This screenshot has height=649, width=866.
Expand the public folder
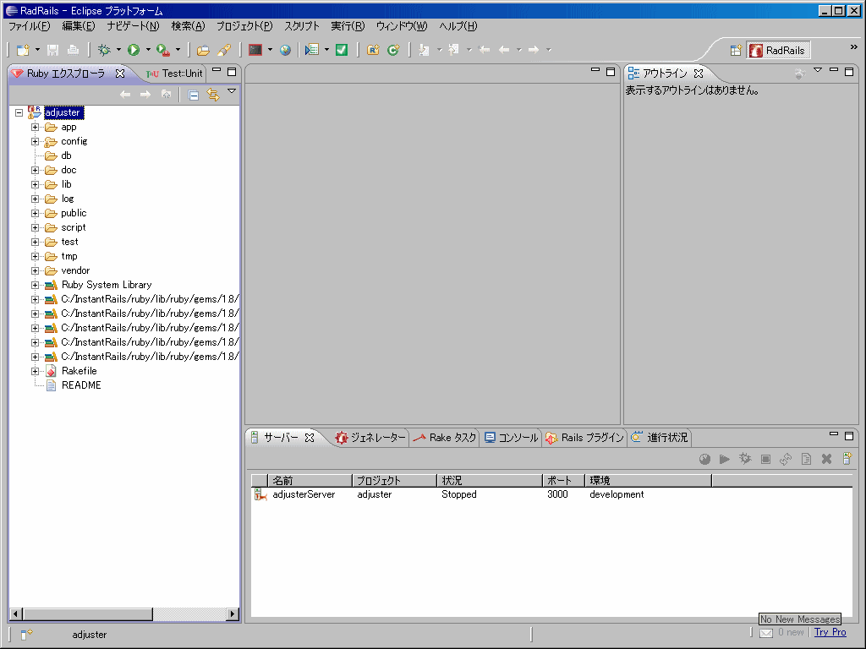click(x=35, y=213)
